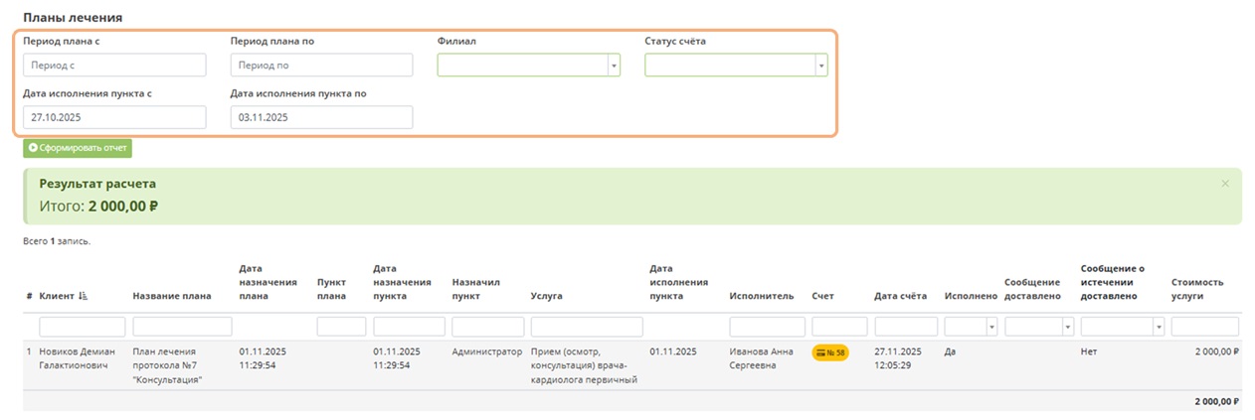Click the Клиент filter input
This screenshot has width=1255, height=420.
(x=83, y=327)
